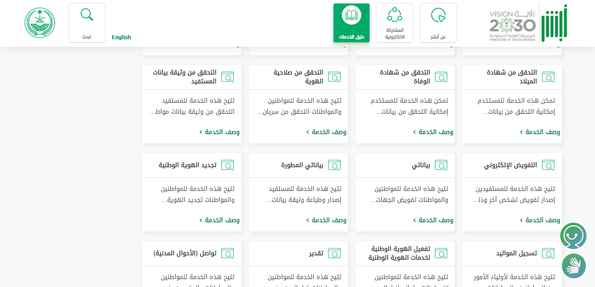Expand وصف الخدمة for التحقق من شهادة الوفاة
This screenshot has width=595, height=287.
(433, 132)
